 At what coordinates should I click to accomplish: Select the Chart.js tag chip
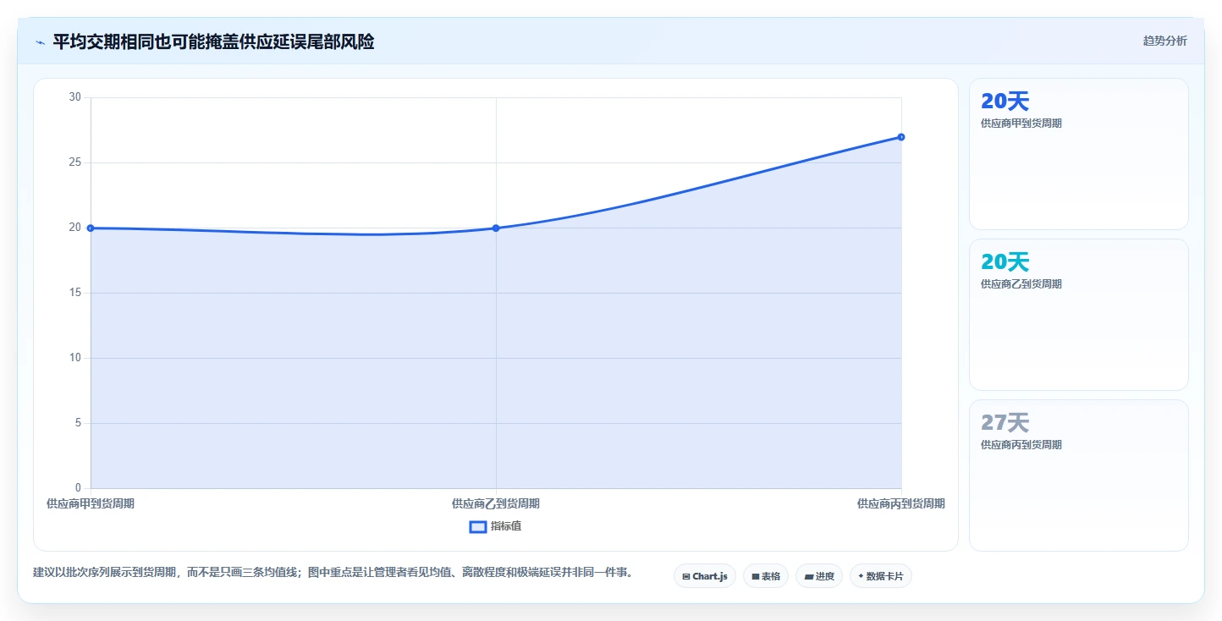(x=705, y=576)
